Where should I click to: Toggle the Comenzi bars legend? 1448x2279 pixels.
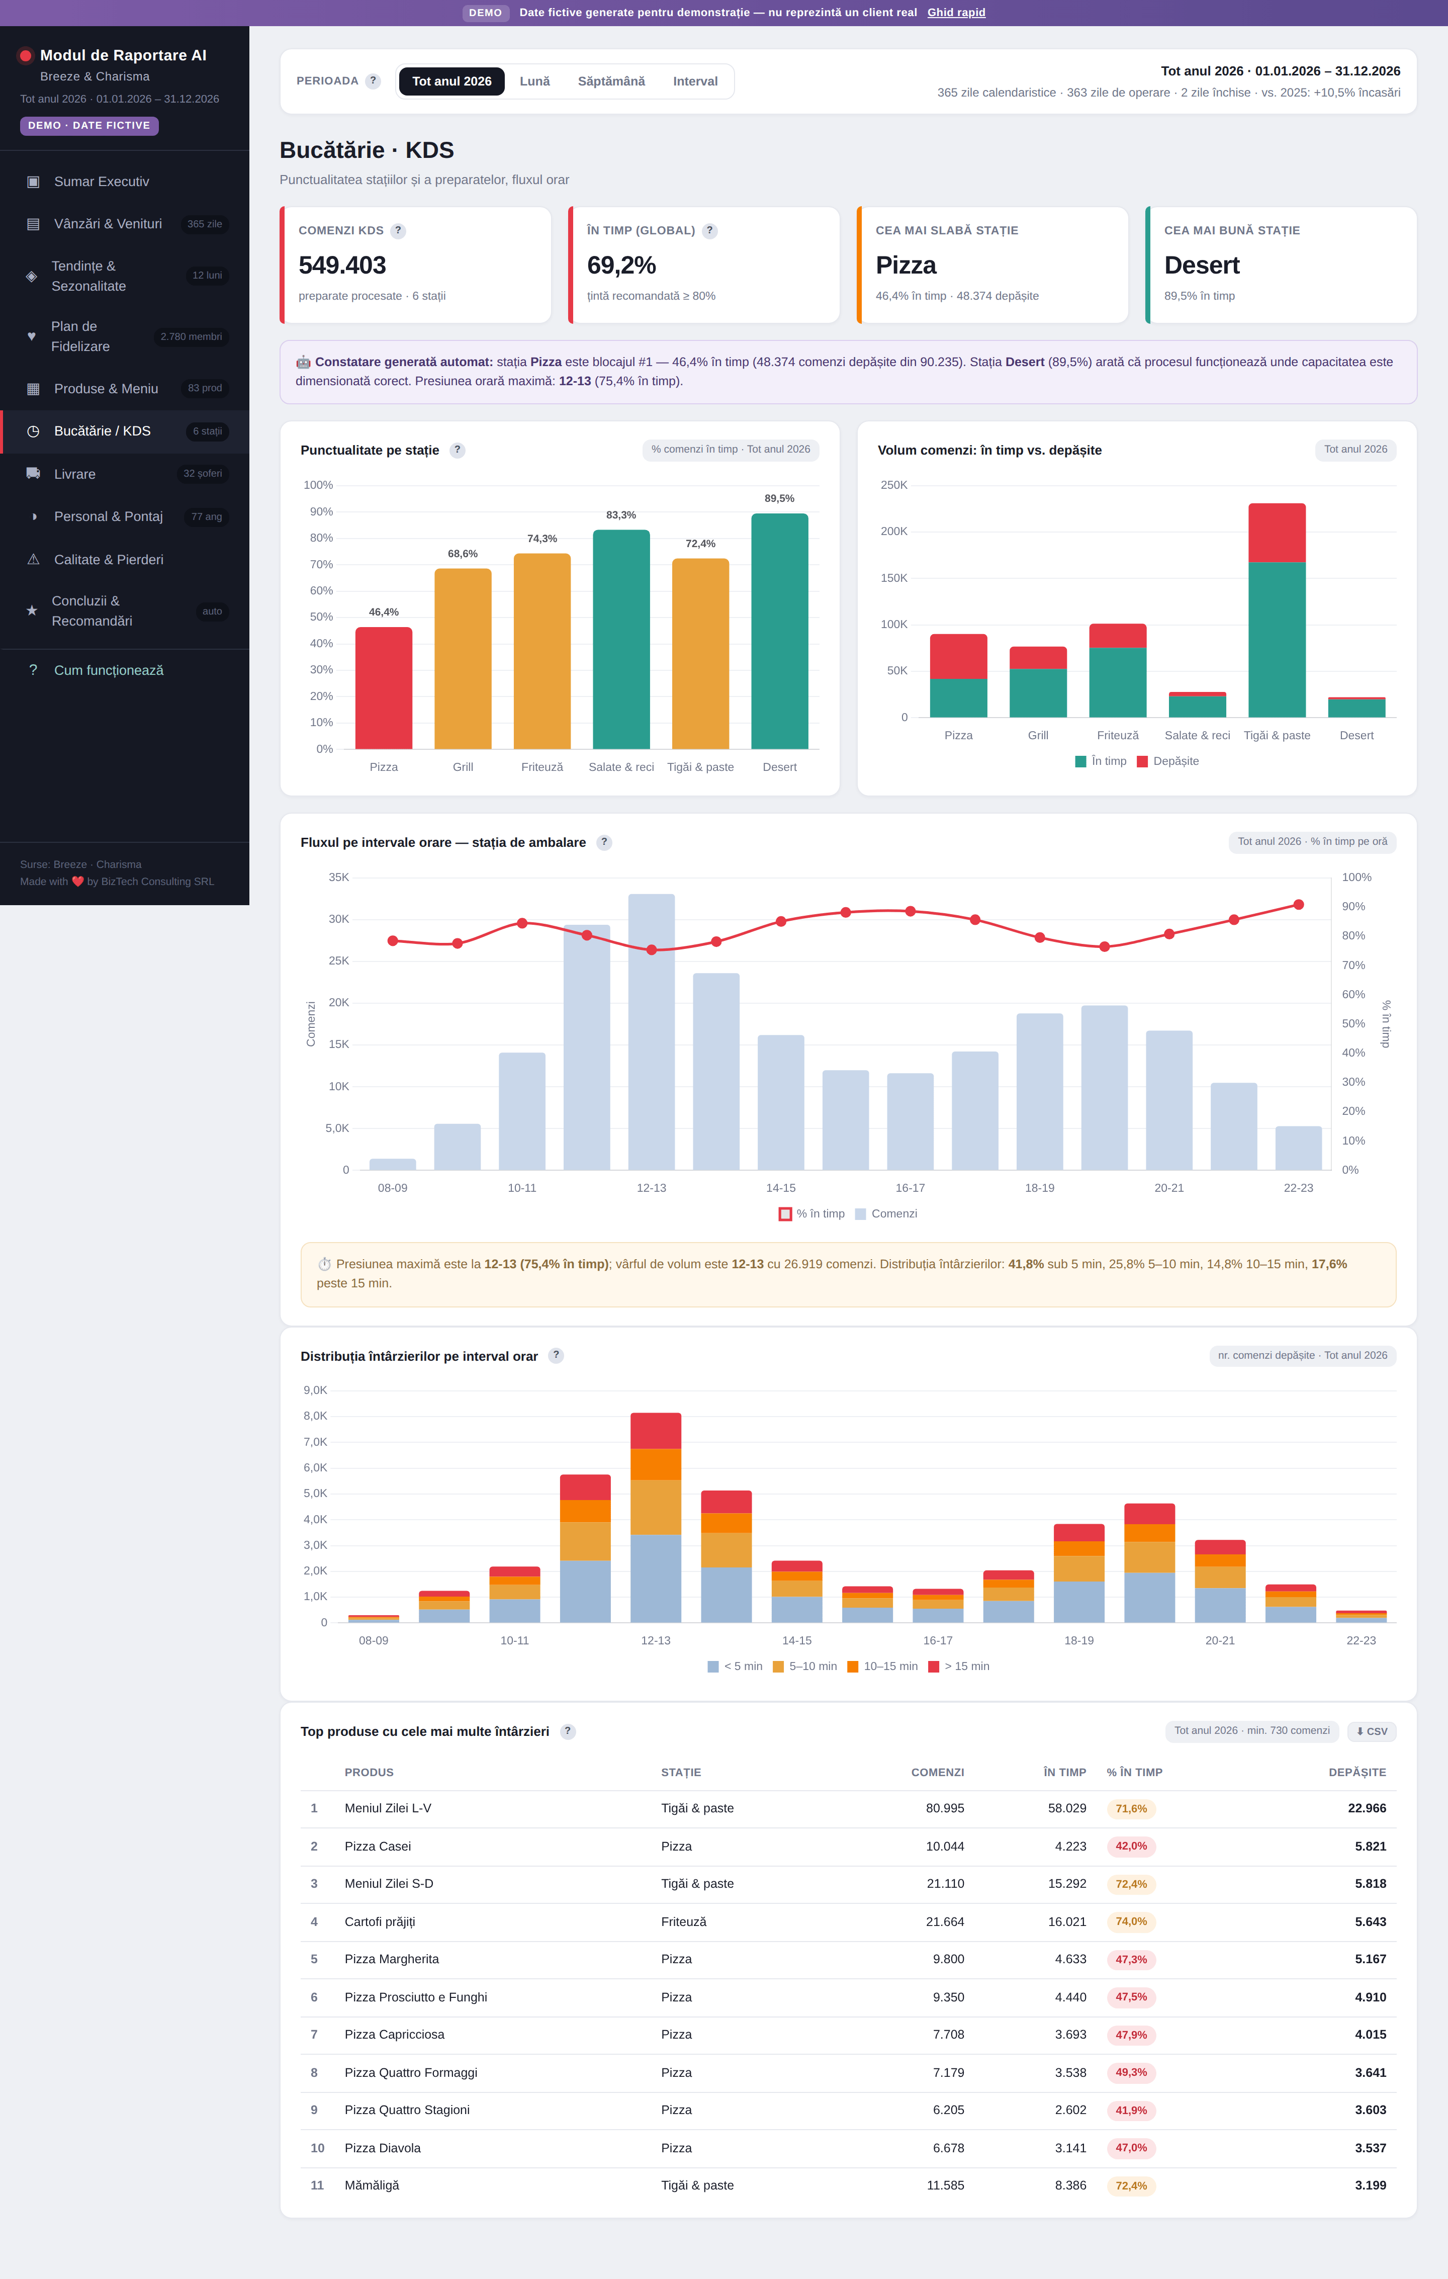tap(886, 1213)
